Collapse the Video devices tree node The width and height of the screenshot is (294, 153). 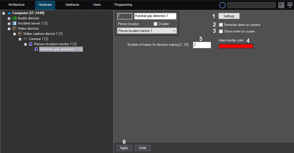tap(9, 29)
